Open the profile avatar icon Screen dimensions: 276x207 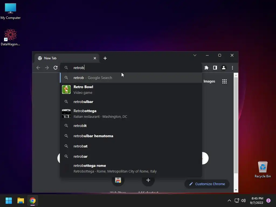[x=224, y=68]
